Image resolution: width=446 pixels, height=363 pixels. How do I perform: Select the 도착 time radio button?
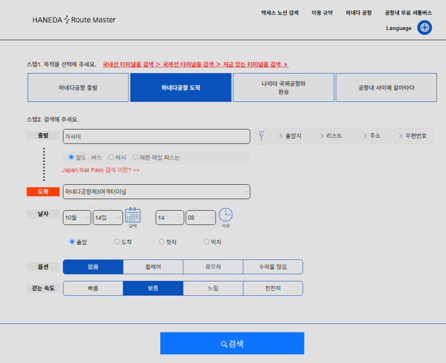click(x=116, y=242)
